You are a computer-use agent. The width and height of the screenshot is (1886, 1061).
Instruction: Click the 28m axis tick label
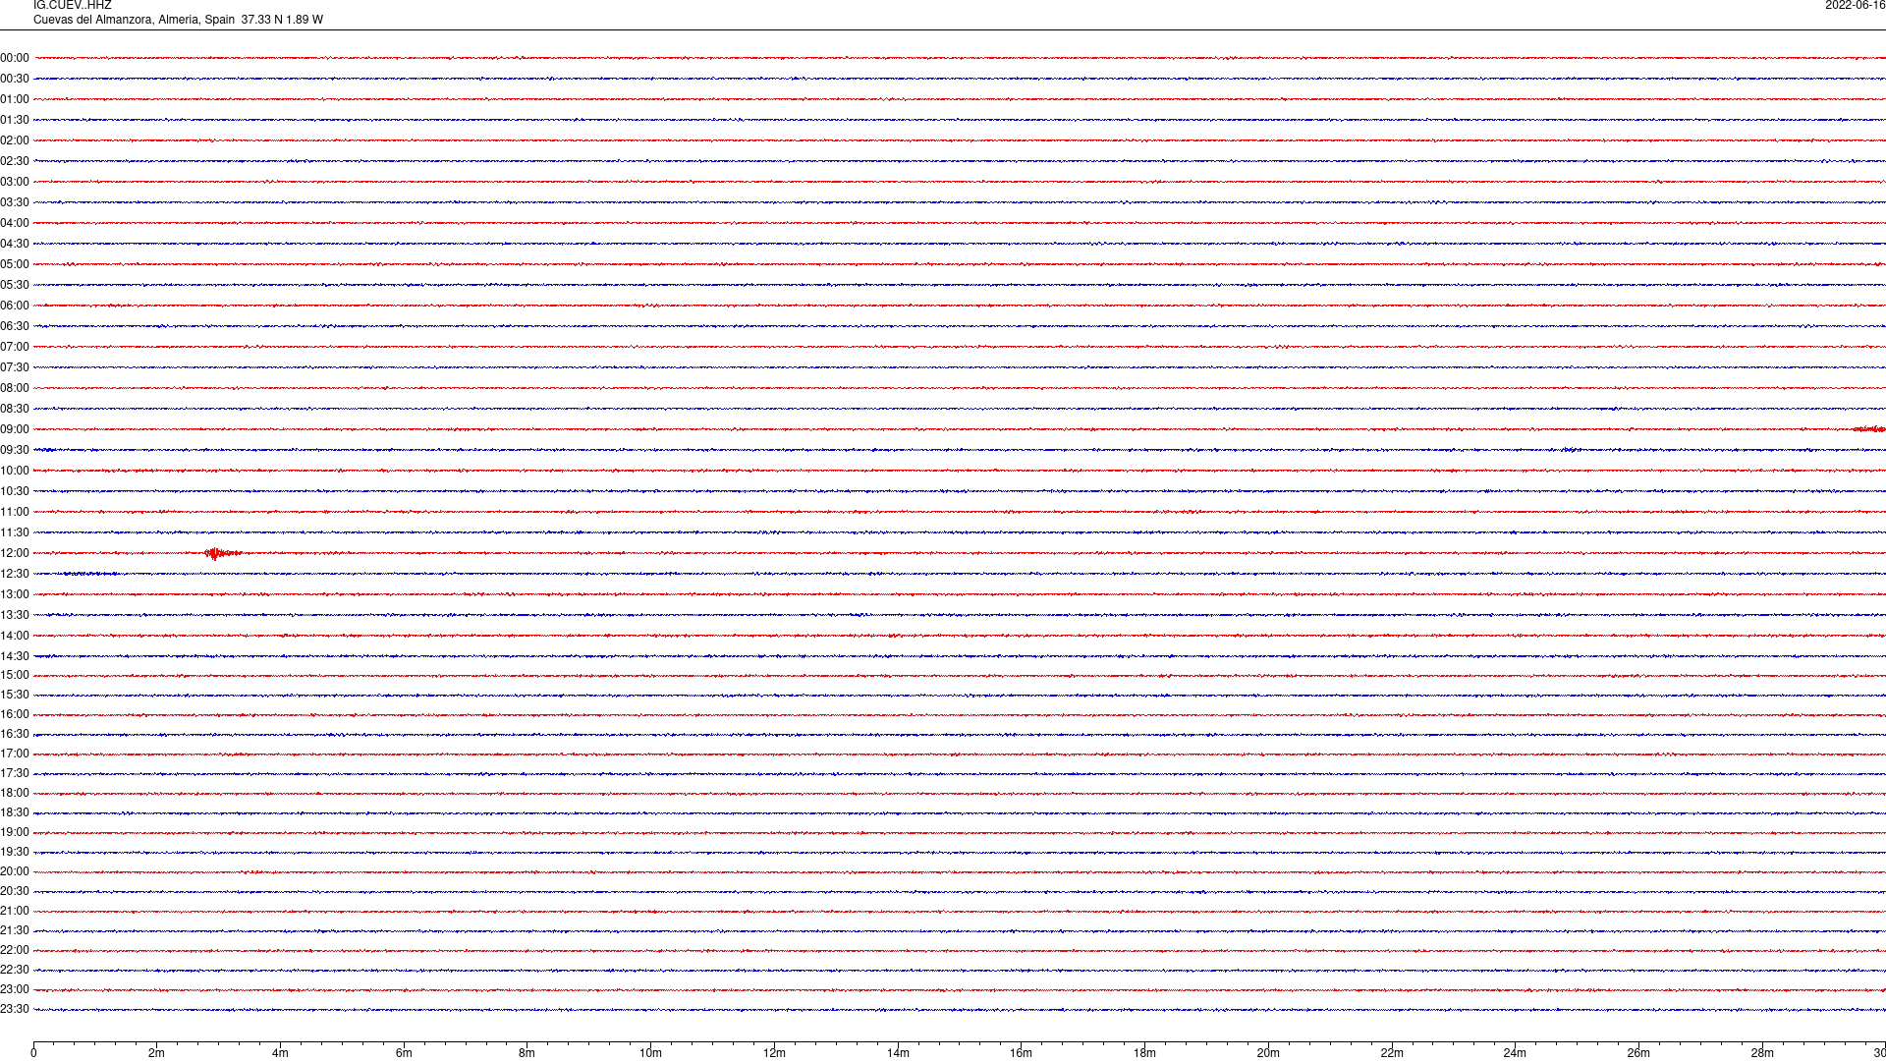pos(1762,1053)
